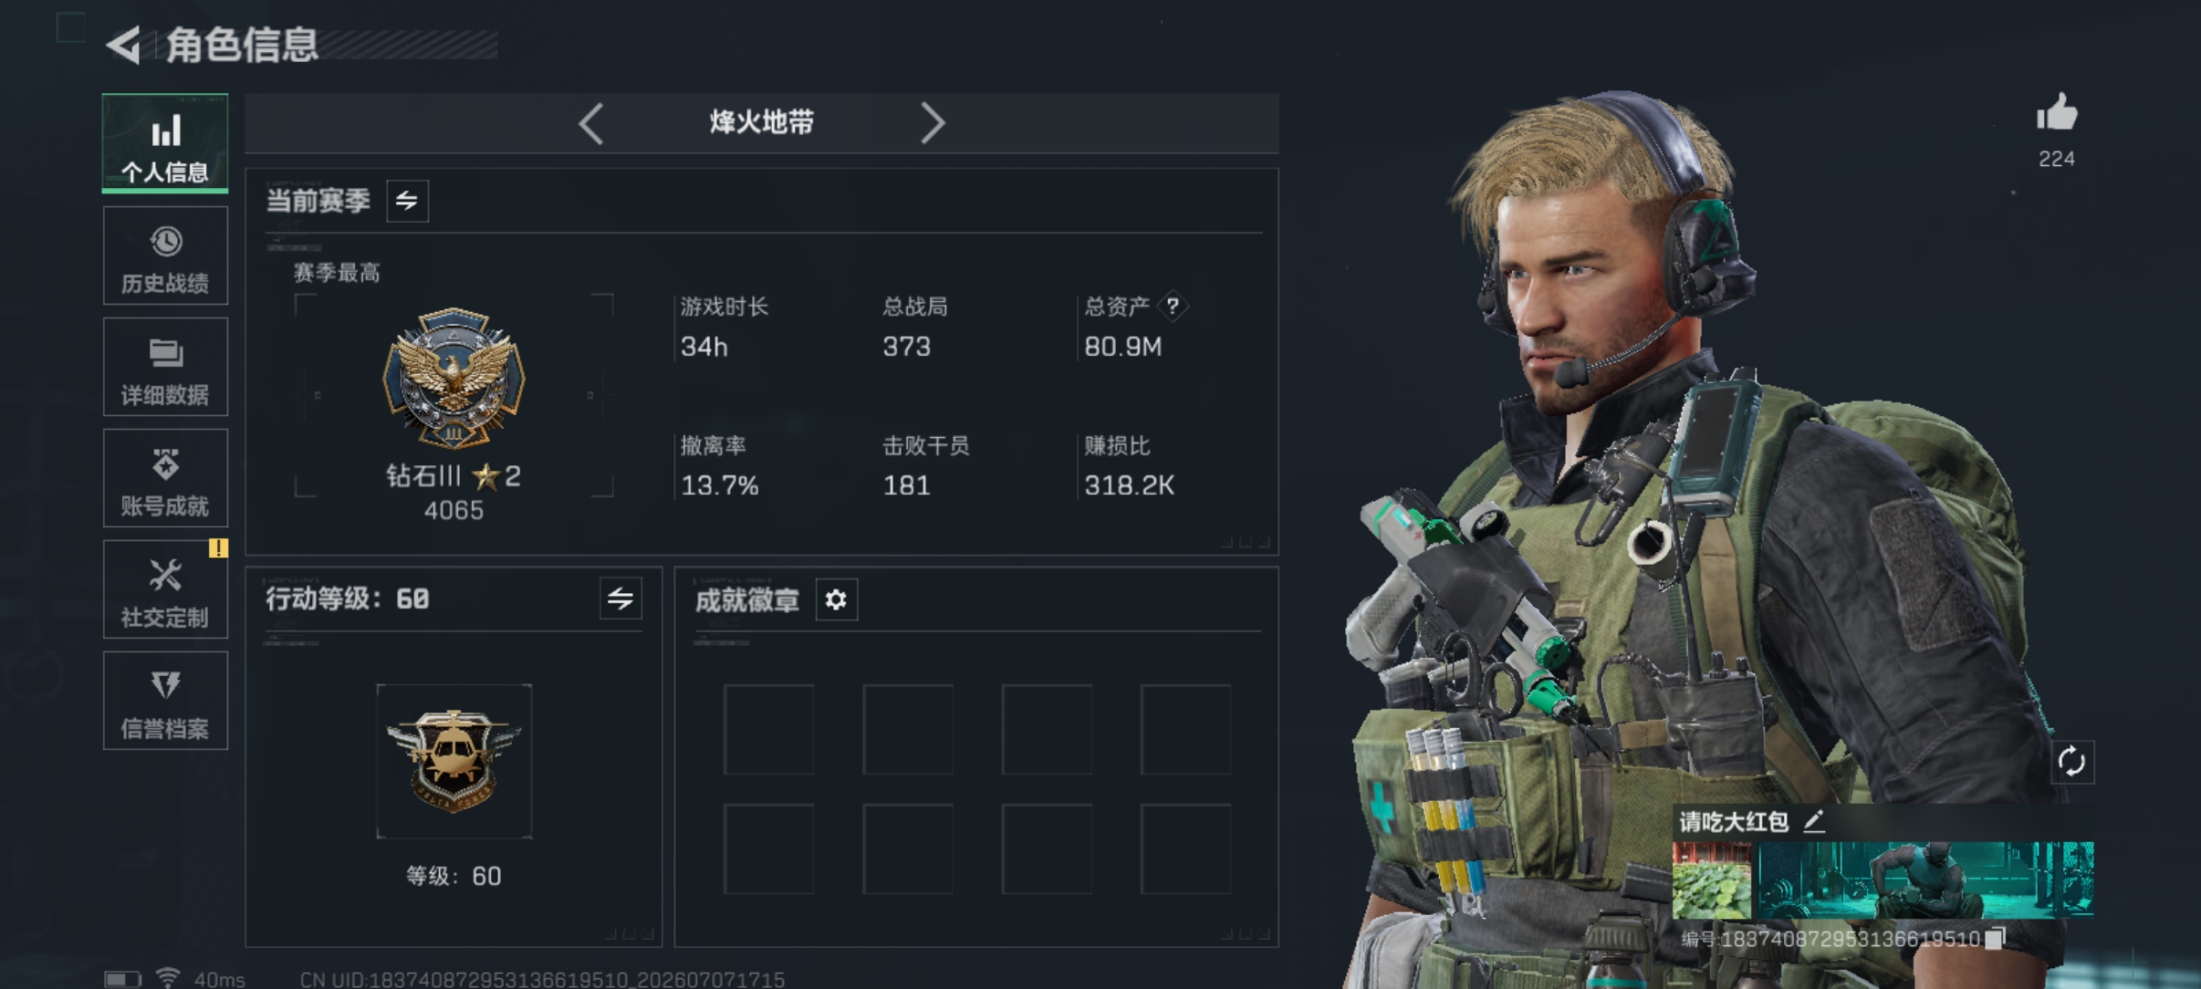This screenshot has height=989, width=2201.
Task: Give a thumbs-up like to the profile
Action: (2057, 114)
